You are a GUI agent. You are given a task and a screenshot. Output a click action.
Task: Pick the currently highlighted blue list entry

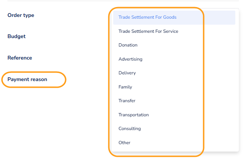(x=148, y=17)
